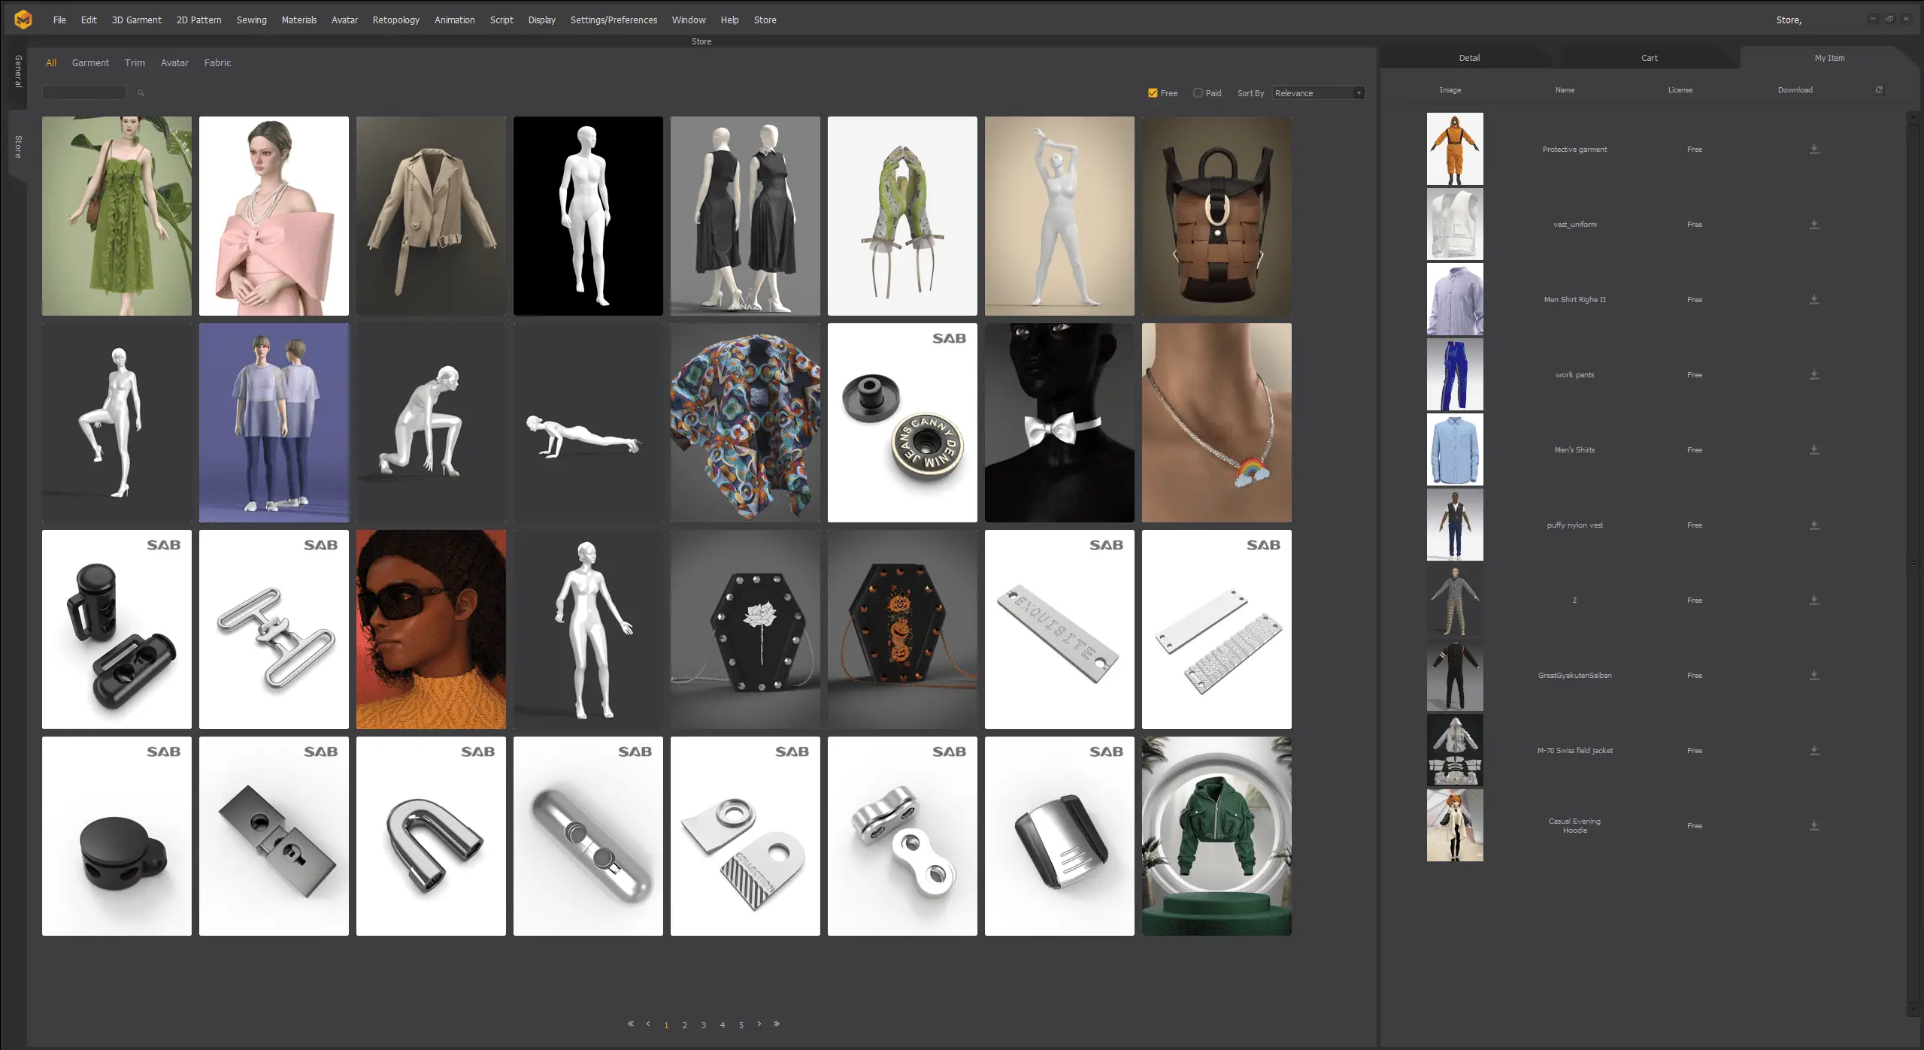The image size is (1924, 1050).
Task: Go to last page of store results
Action: tap(777, 1024)
